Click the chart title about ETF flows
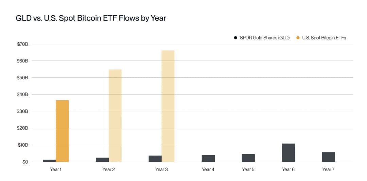The height and width of the screenshot is (181, 367). coord(91,18)
